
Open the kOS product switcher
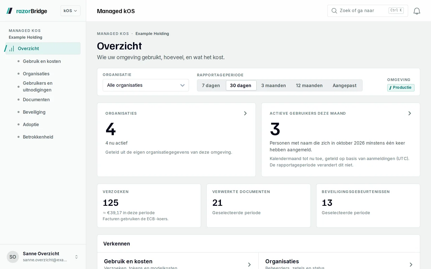click(x=70, y=11)
